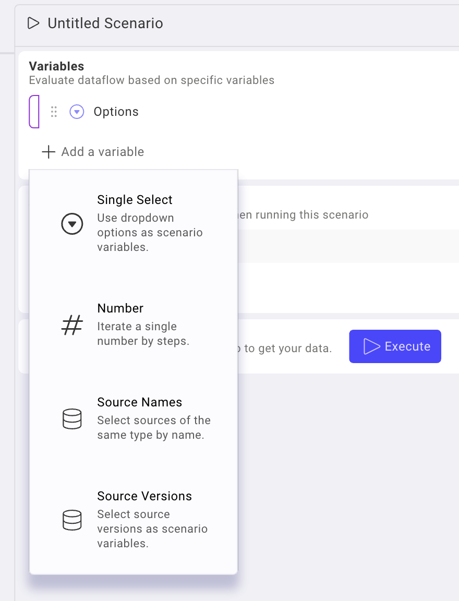
Task: Select the Options variable label
Action: click(x=116, y=112)
